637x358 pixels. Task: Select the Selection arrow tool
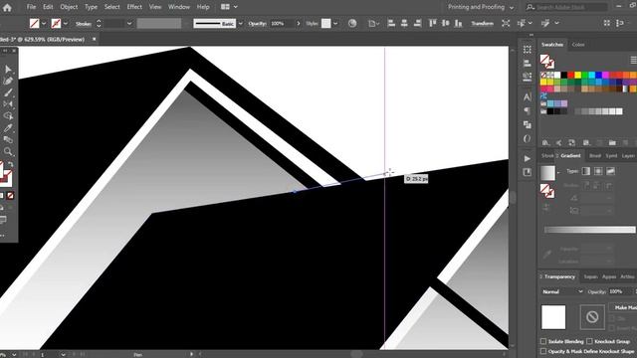coord(8,69)
